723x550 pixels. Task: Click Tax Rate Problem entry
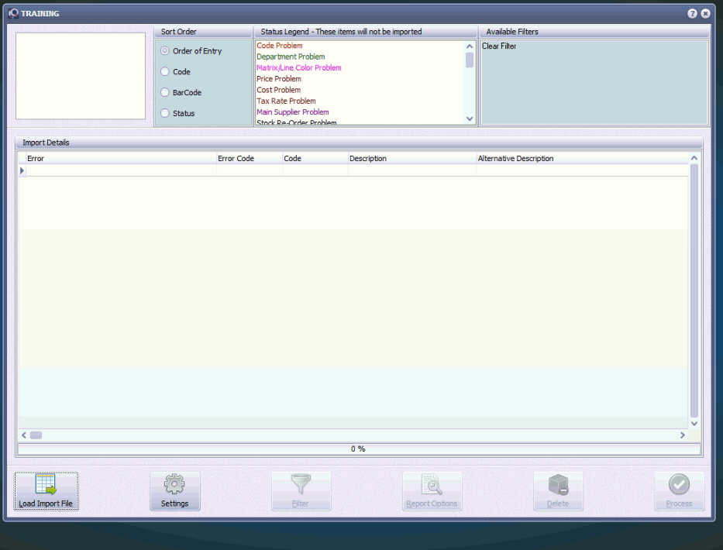pos(286,101)
